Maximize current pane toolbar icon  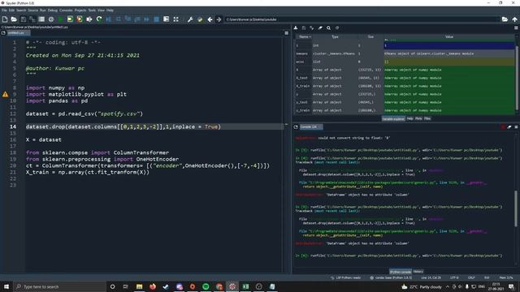(x=166, y=19)
